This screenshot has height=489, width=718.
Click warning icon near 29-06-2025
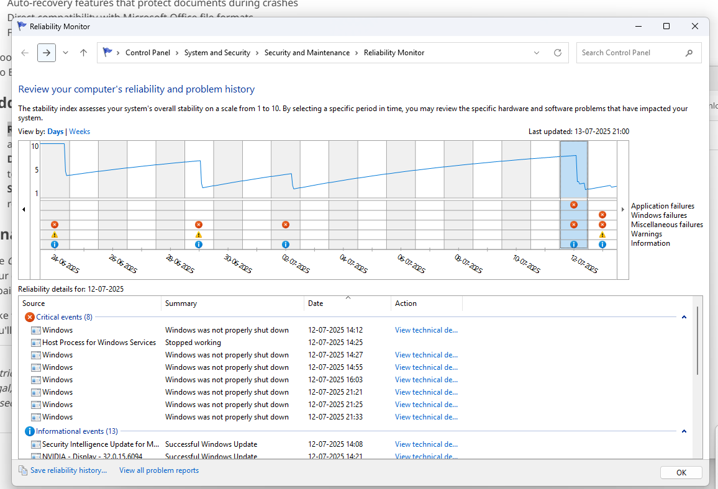pos(198,235)
